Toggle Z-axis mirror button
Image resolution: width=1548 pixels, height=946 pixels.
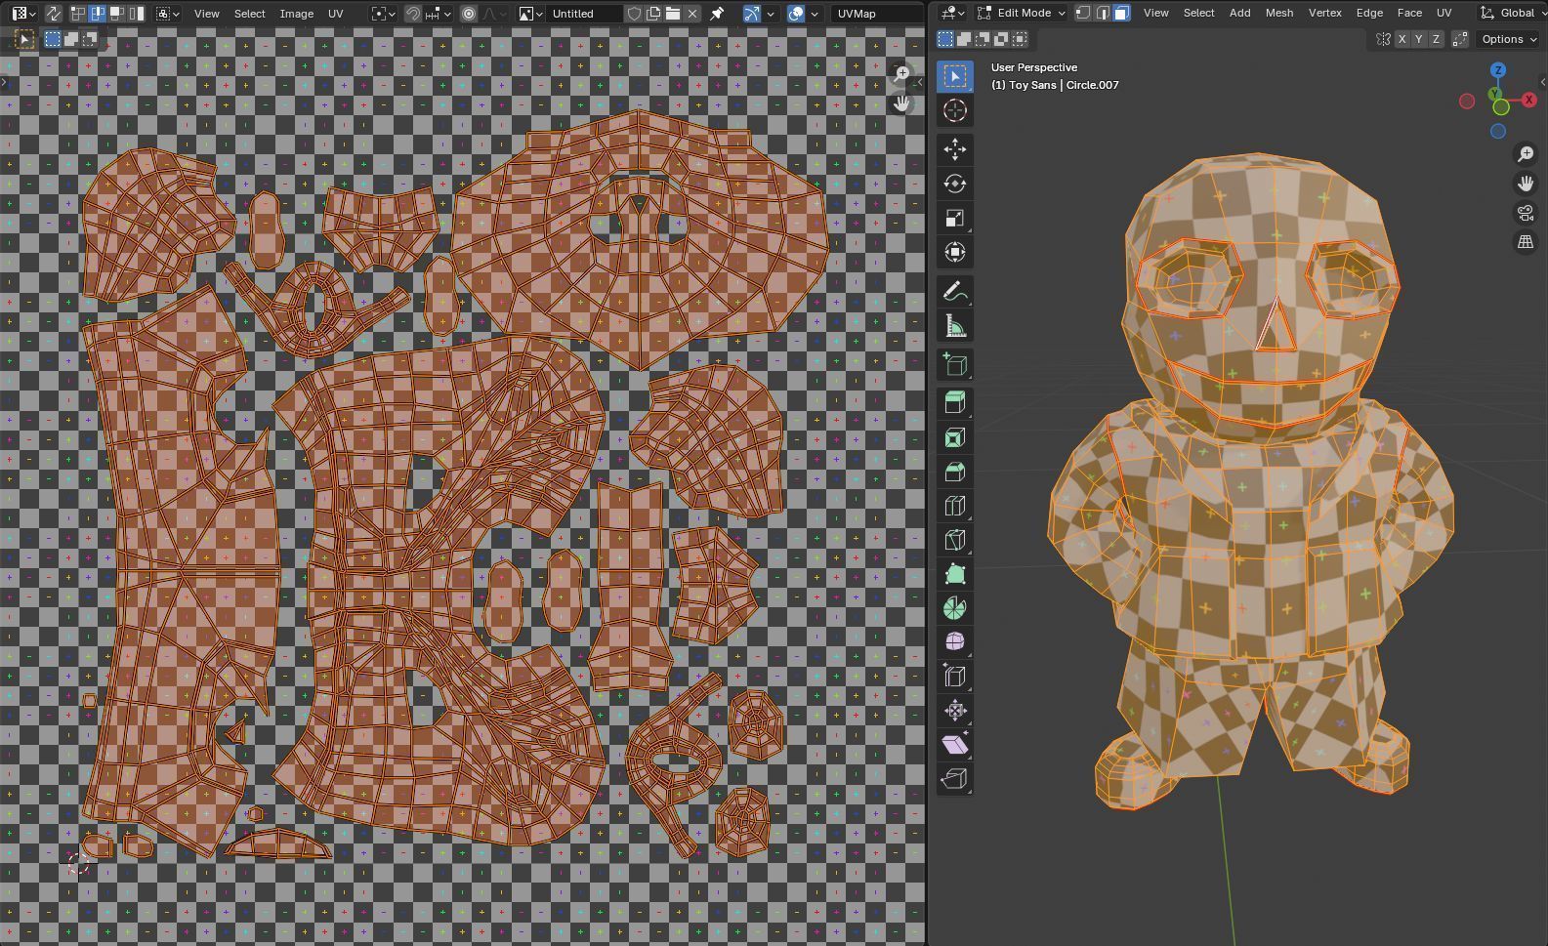coord(1436,39)
